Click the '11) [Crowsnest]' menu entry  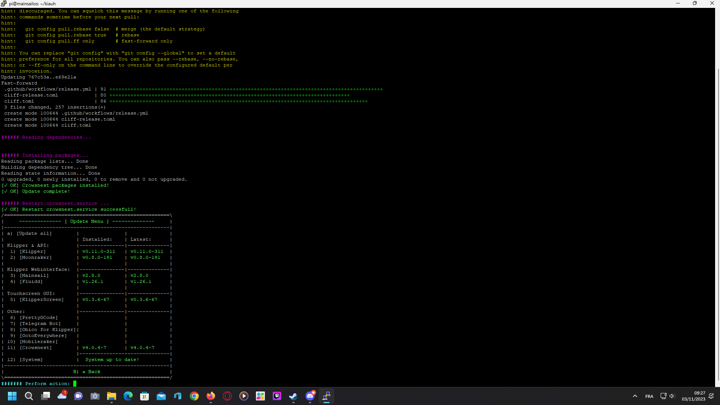point(29,348)
